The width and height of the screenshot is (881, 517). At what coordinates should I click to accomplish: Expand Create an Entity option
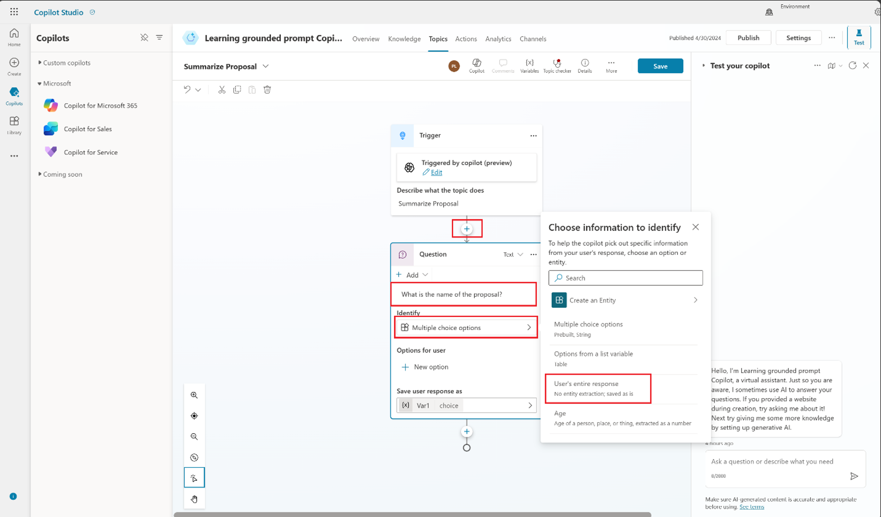[625, 300]
